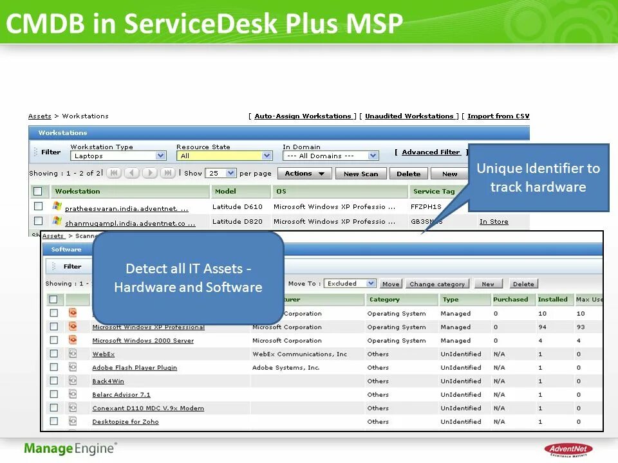Sort by Model column header
This screenshot has width=618, height=463.
(225, 192)
